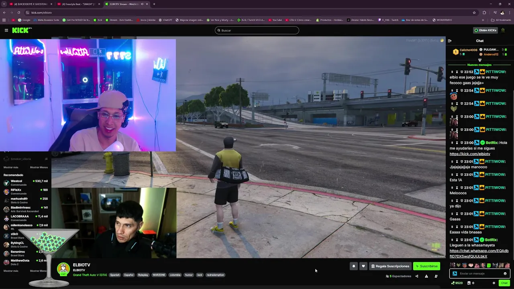Click the green Chat send button
514x289 pixels.
pyautogui.click(x=504, y=283)
